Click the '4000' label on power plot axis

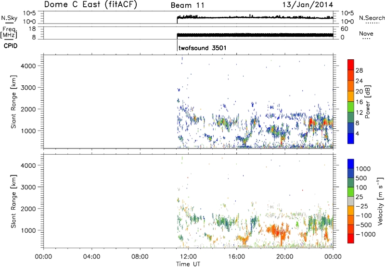point(28,66)
